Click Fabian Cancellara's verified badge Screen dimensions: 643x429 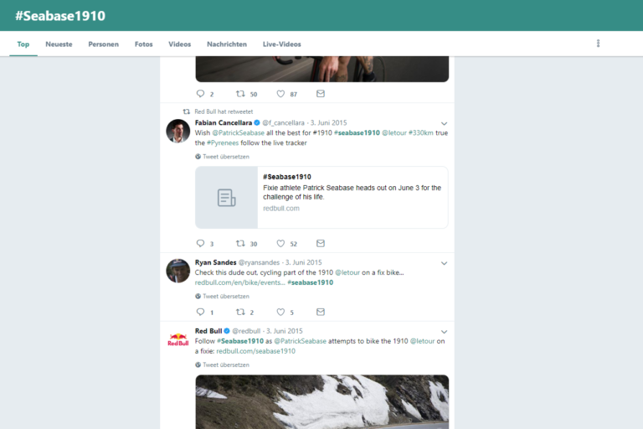click(x=257, y=122)
